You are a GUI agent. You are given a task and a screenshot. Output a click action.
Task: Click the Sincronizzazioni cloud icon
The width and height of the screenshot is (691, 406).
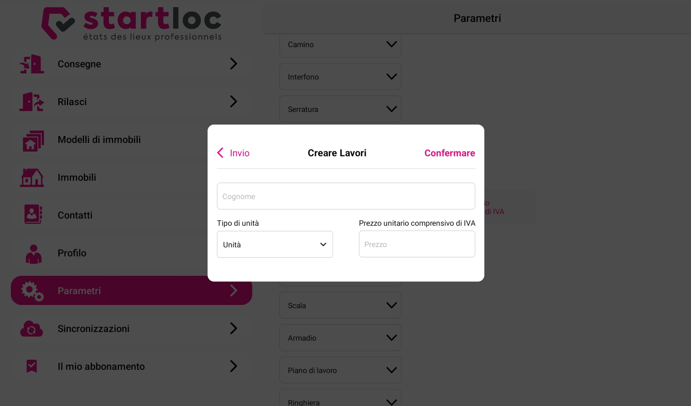click(32, 328)
